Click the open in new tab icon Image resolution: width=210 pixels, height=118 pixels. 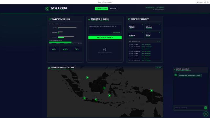click(x=205, y=2)
